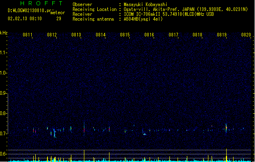255x162 pixels.
Task: Click the yellow amplitude bar after 0813
Action: point(84,156)
